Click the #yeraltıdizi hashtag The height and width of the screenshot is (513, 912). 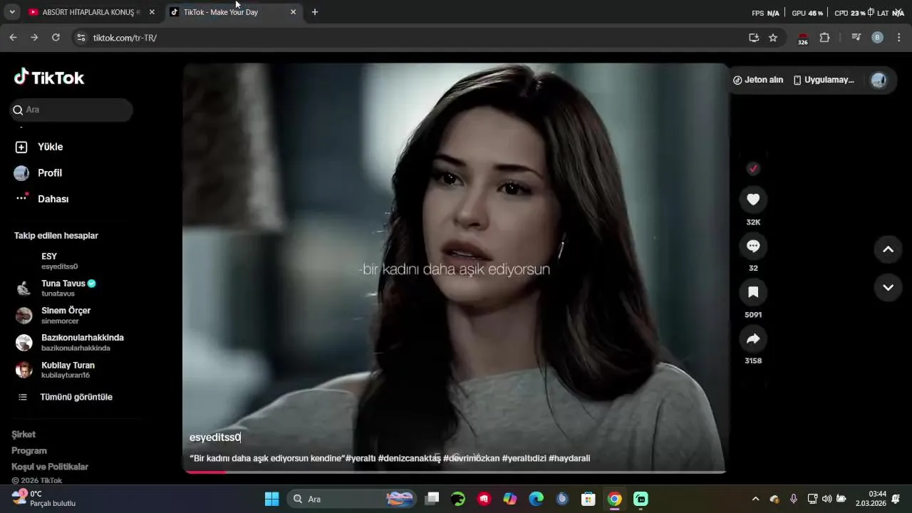pyautogui.click(x=524, y=458)
